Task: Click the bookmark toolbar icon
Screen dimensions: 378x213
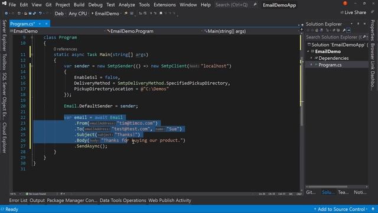Action: [161, 13]
